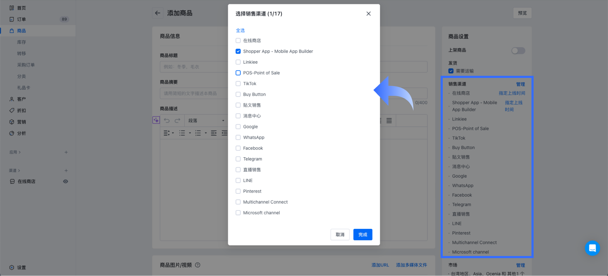Toggle the 需要运输 checkbox

(451, 71)
